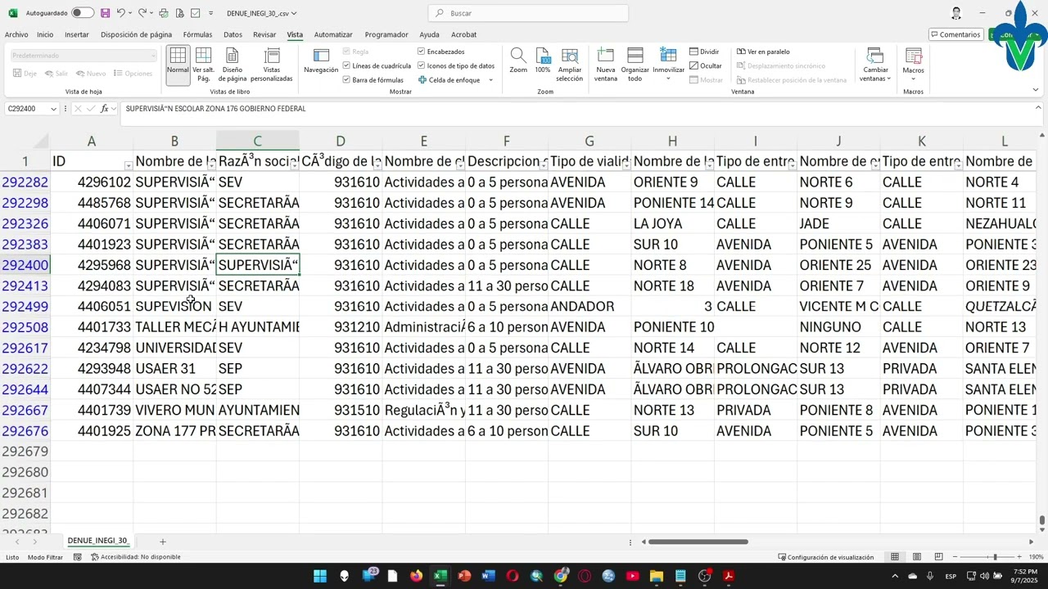The width and height of the screenshot is (1048, 589).
Task: Click Configuración de visualización
Action: (x=826, y=557)
